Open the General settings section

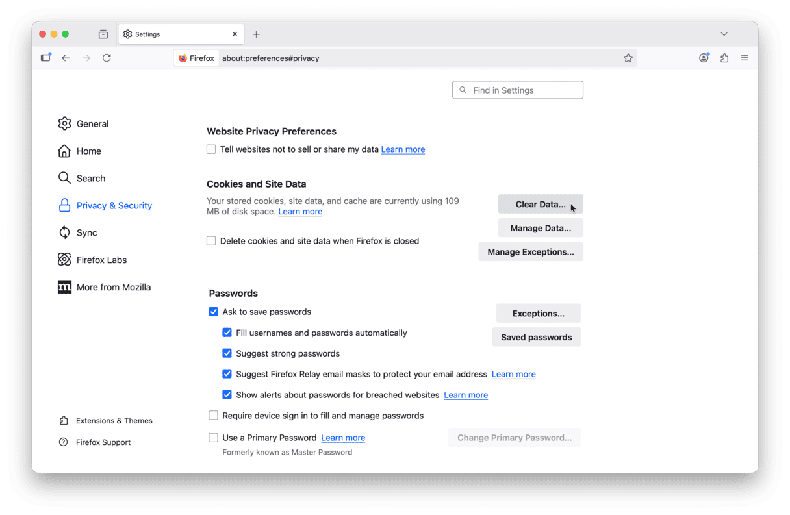92,124
